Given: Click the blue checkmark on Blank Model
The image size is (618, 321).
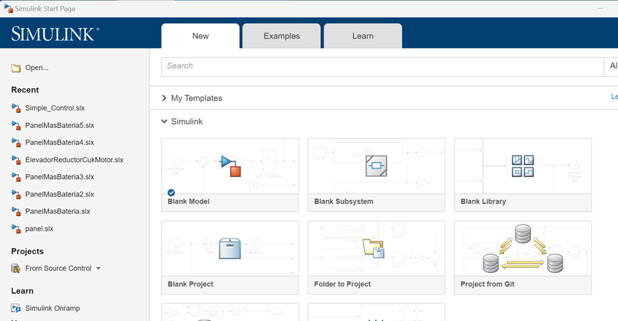Looking at the screenshot, I should coord(171,192).
